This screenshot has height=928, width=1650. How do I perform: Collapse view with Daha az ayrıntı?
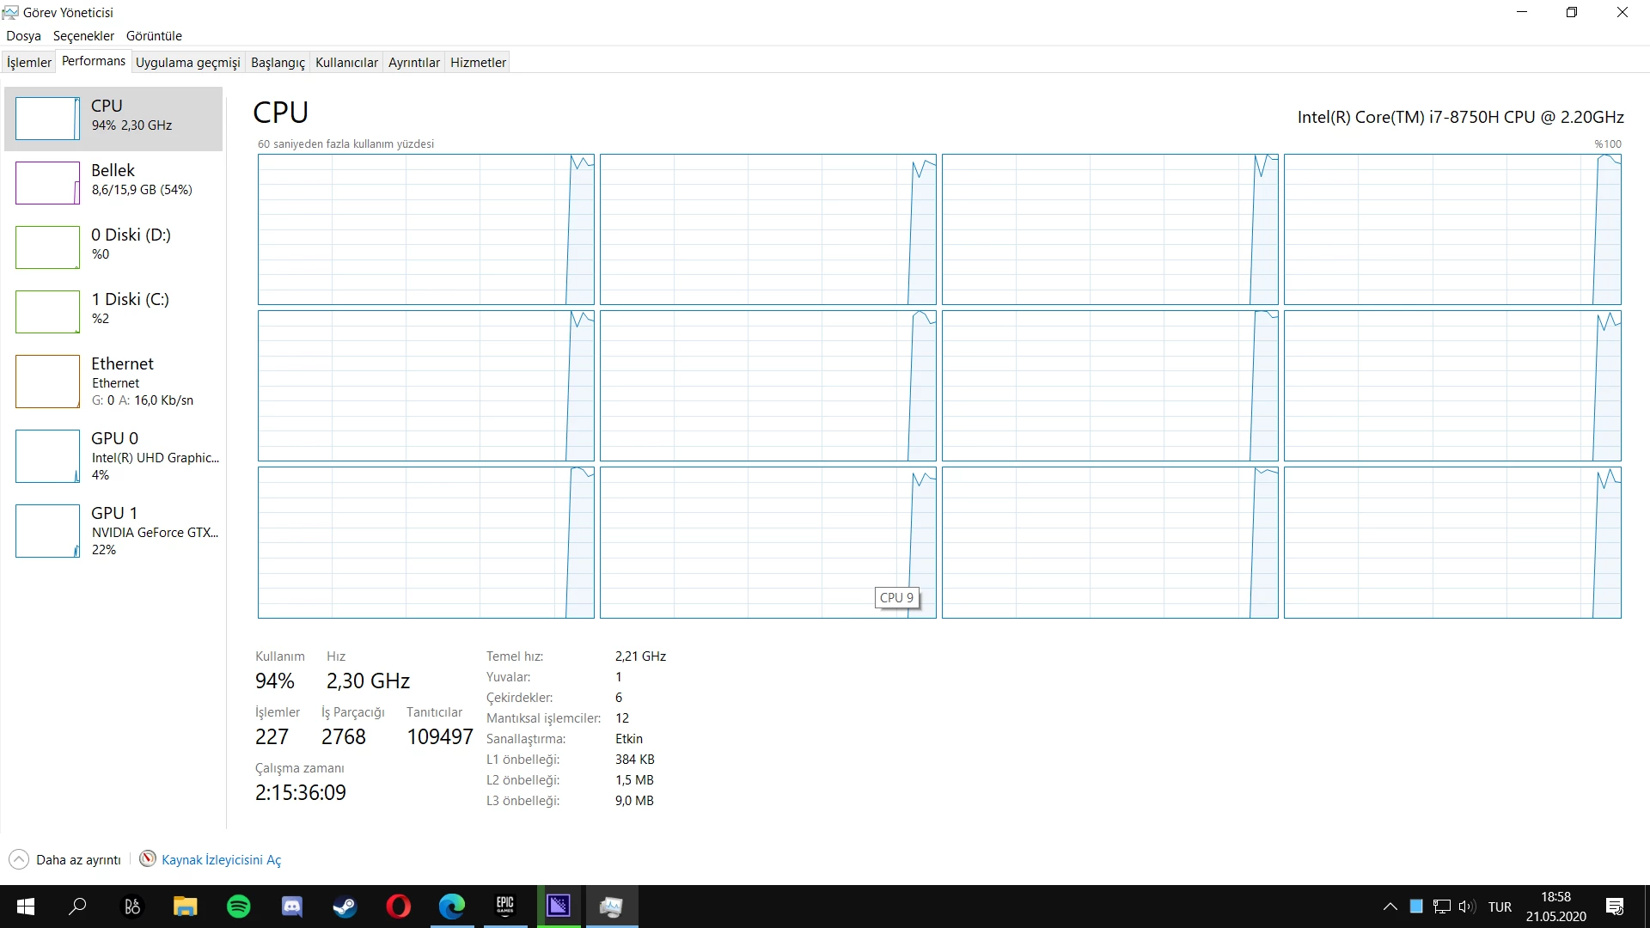[65, 860]
